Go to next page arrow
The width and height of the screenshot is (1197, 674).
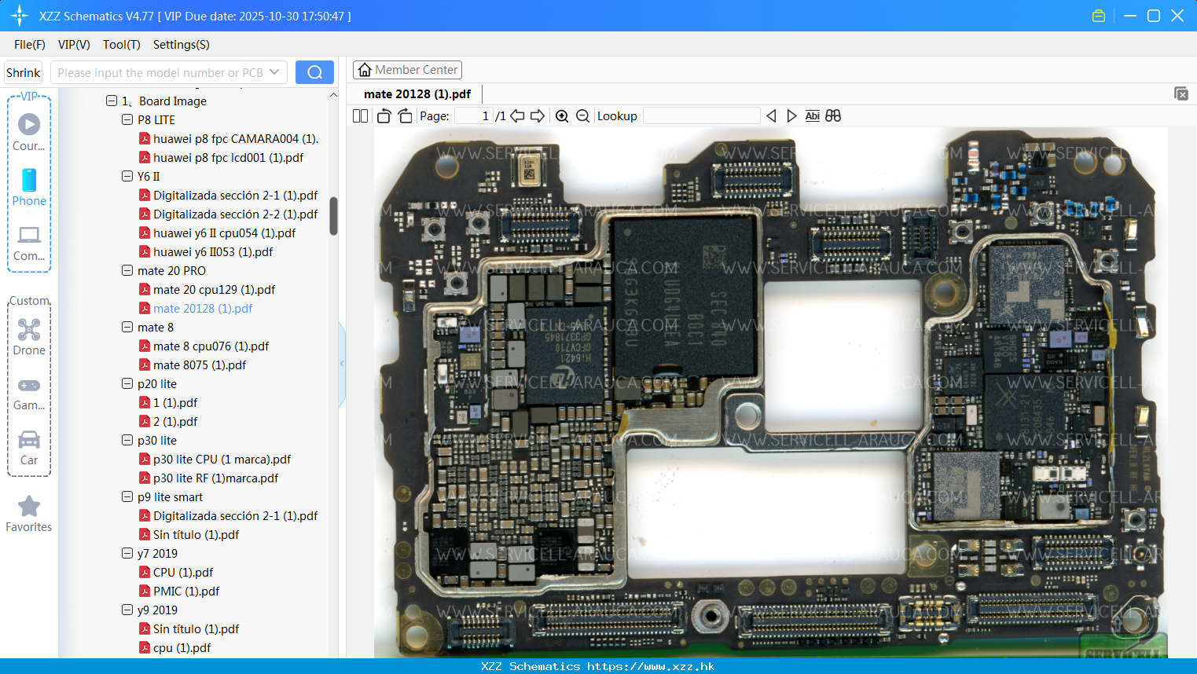(x=538, y=116)
